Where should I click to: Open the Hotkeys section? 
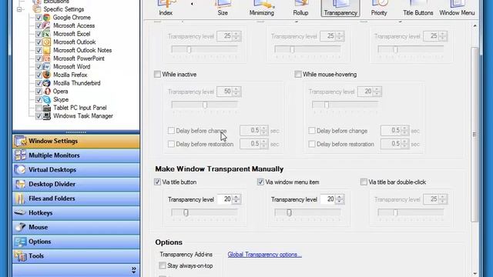(76, 212)
